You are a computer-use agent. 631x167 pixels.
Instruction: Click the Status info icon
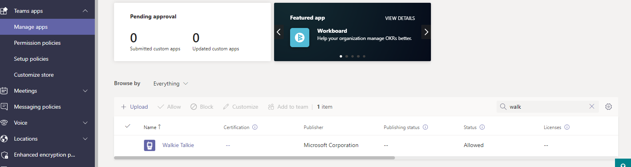tap(482, 127)
